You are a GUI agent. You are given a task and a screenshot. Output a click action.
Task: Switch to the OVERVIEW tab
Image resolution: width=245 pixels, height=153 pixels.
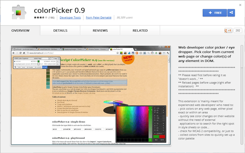click(x=20, y=31)
